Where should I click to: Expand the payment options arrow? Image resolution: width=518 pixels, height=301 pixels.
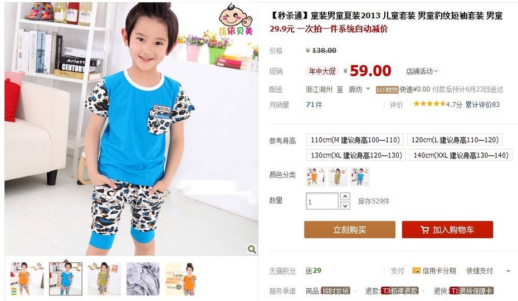(508, 271)
